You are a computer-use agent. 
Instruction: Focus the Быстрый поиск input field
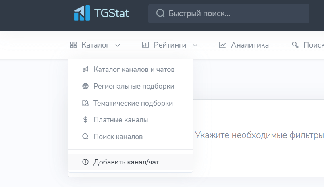pos(229,14)
